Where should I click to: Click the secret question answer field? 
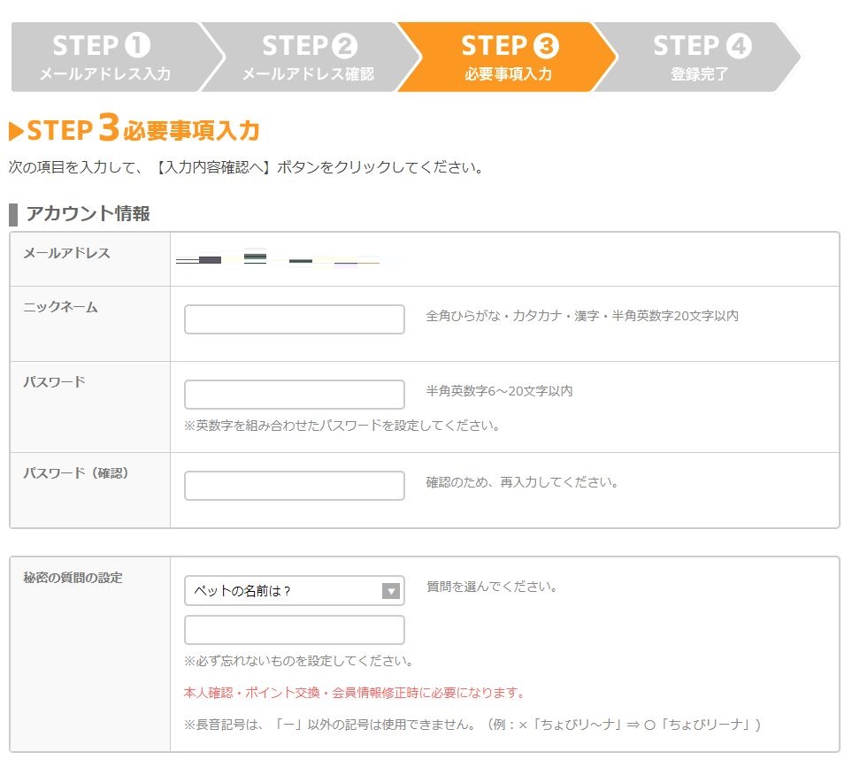pos(295,630)
